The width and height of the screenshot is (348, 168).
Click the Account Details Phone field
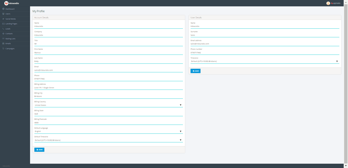(109, 79)
